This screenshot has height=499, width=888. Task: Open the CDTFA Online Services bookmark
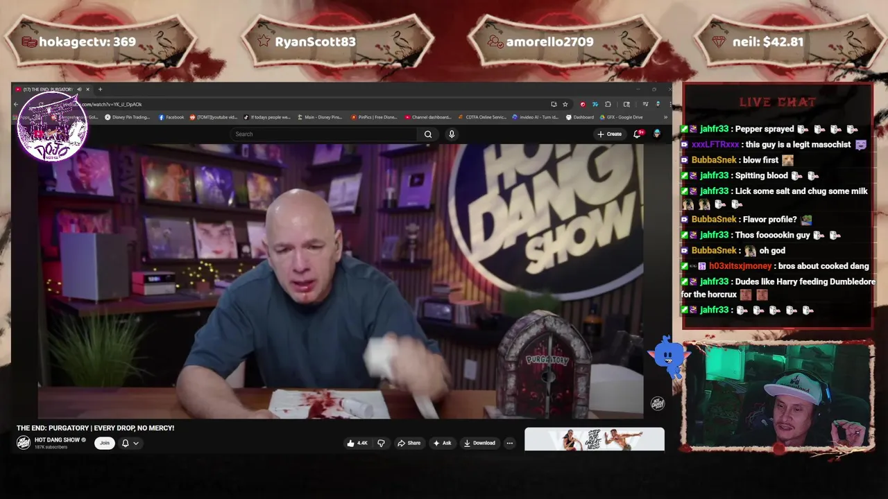(482, 117)
